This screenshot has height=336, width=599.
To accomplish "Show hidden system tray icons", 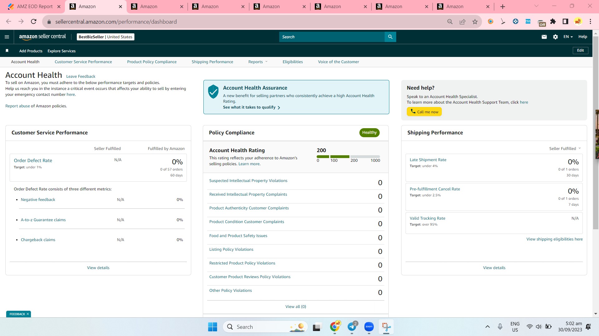I will coord(488,327).
